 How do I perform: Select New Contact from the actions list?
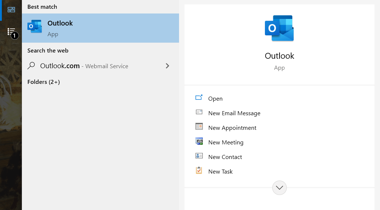tap(225, 157)
